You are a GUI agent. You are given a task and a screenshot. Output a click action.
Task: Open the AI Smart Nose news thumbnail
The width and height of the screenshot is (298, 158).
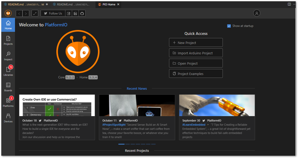click(x=137, y=105)
